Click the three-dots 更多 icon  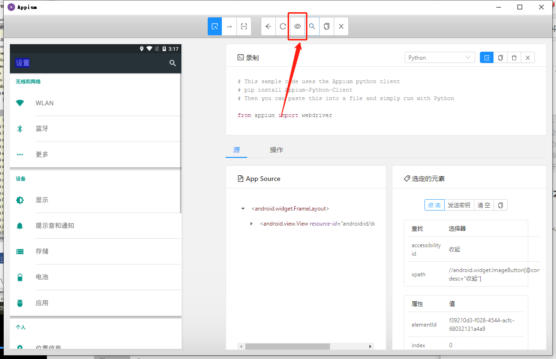[20, 155]
